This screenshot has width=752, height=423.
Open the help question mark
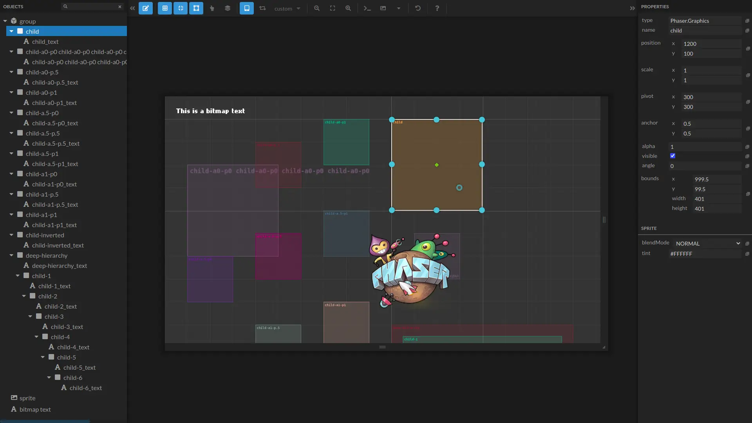[437, 8]
